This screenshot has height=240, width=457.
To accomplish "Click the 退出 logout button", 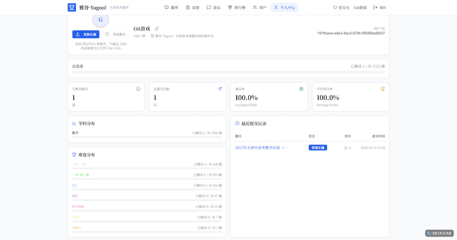I will click(x=379, y=8).
